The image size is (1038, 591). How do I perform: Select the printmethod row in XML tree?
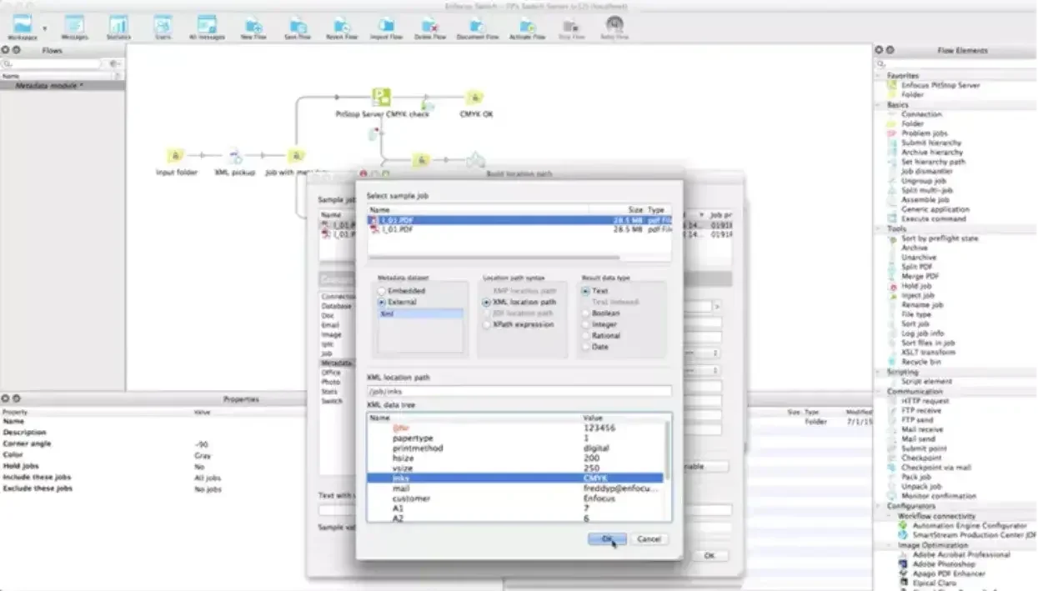click(x=417, y=448)
